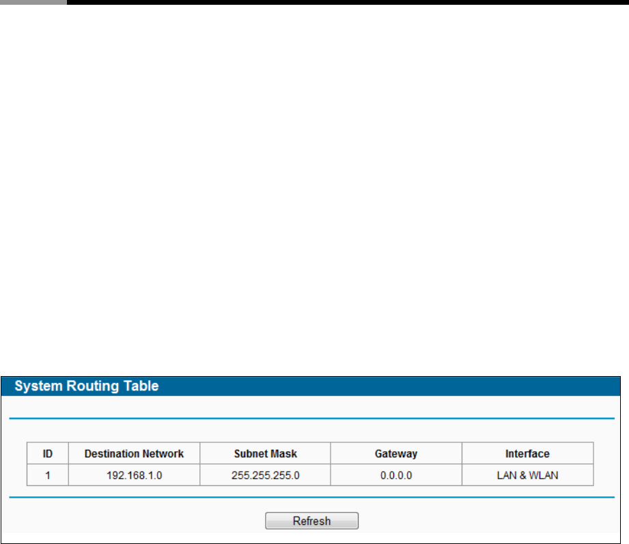Select destination network 192.168.1.0 cell
The image size is (629, 544).
point(134,475)
